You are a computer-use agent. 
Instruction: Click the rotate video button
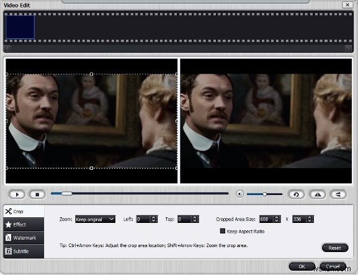(x=297, y=194)
